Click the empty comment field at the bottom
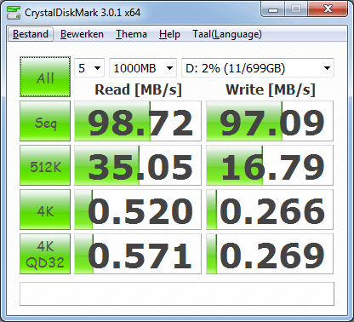The width and height of the screenshot is (354, 322). point(177,294)
